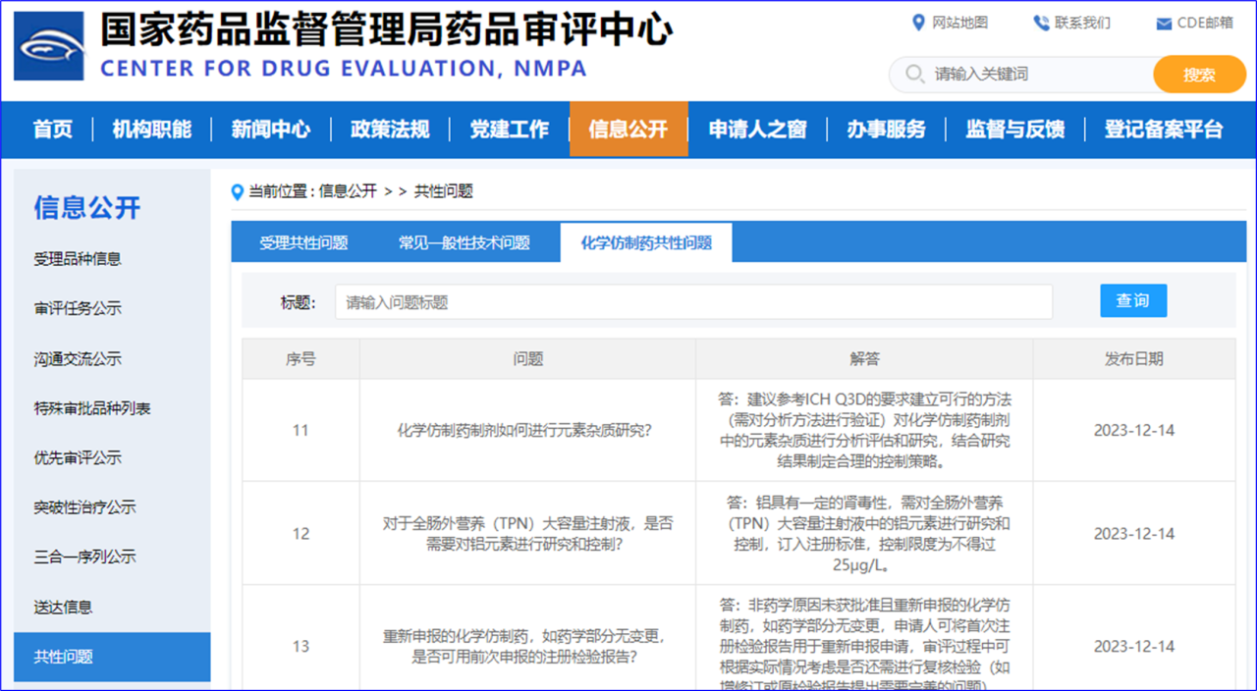Screen dimensions: 1257x691
Task: Click the 网站地图 map pin icon
Action: (918, 23)
